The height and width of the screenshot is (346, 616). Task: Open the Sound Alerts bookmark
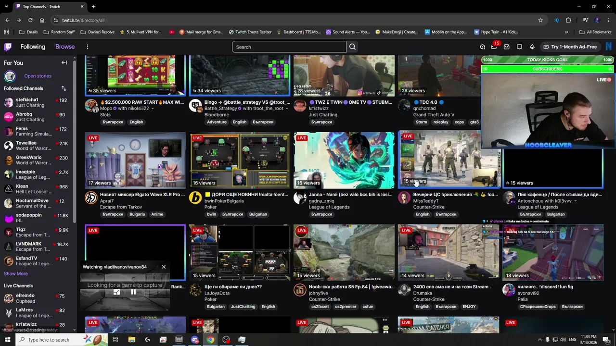347,32
